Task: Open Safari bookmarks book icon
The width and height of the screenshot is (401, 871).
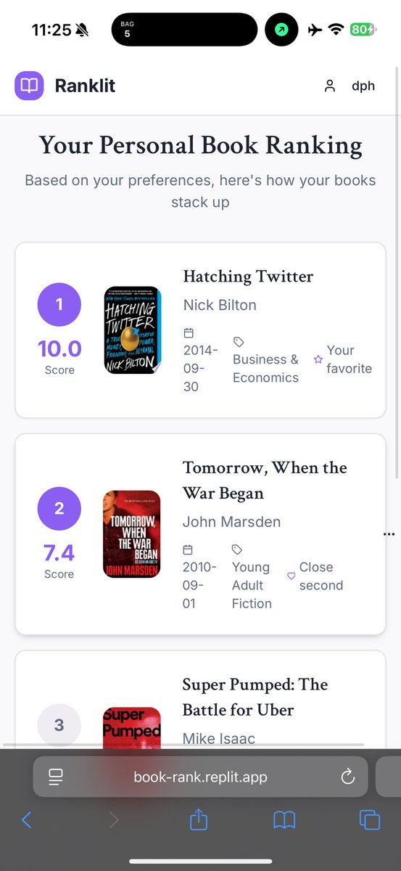Action: 284,821
